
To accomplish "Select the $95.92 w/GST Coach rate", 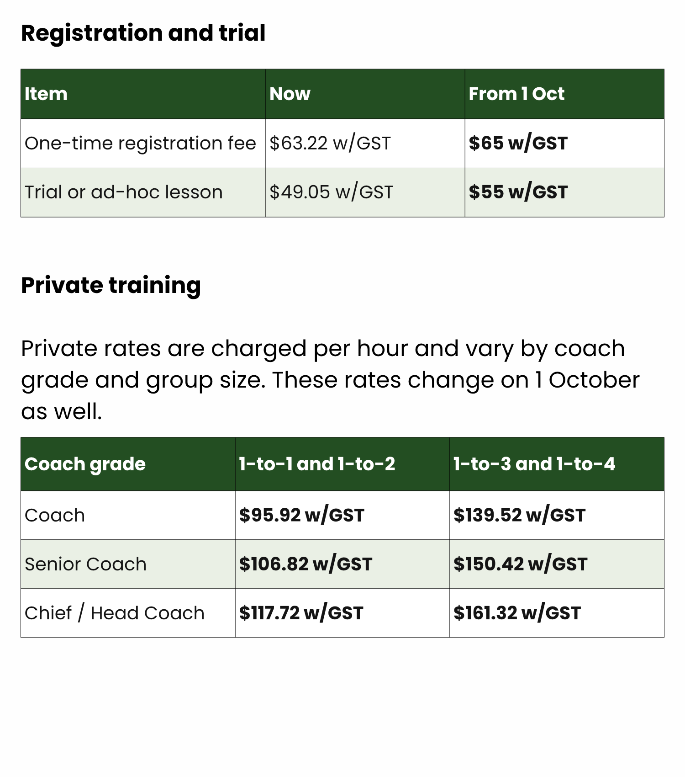I will [x=301, y=516].
